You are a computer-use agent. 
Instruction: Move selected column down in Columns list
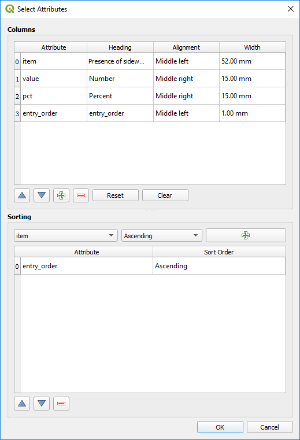(42, 195)
